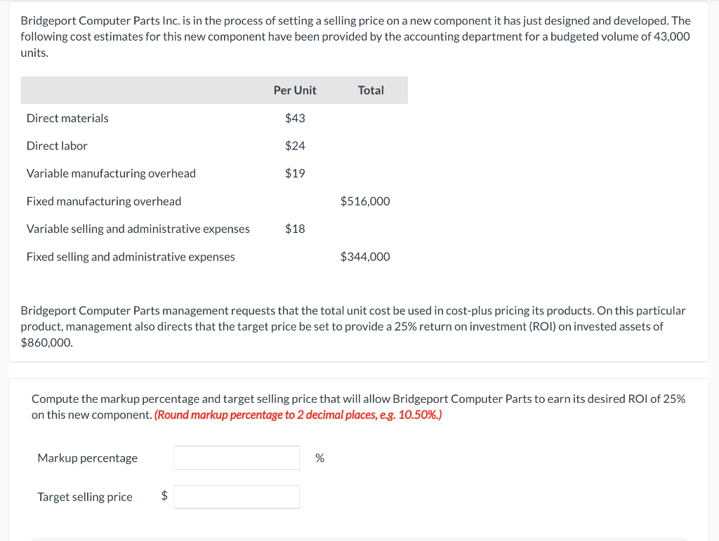Click the $19 variable overhead value
This screenshot has height=541, width=719.
(295, 173)
